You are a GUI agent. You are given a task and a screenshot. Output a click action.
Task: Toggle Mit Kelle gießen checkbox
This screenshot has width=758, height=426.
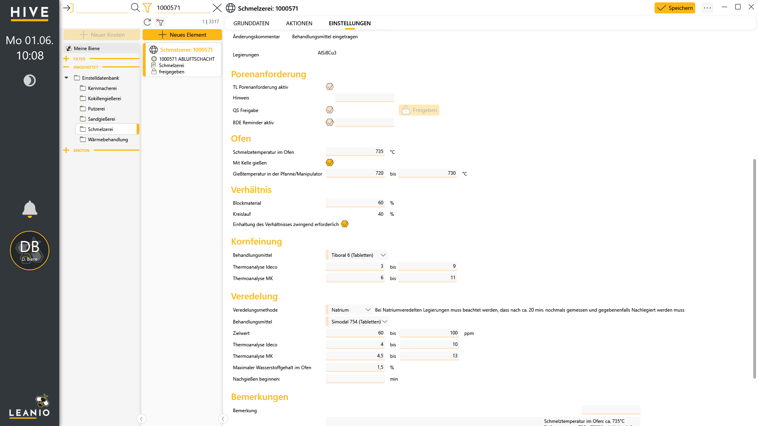330,163
